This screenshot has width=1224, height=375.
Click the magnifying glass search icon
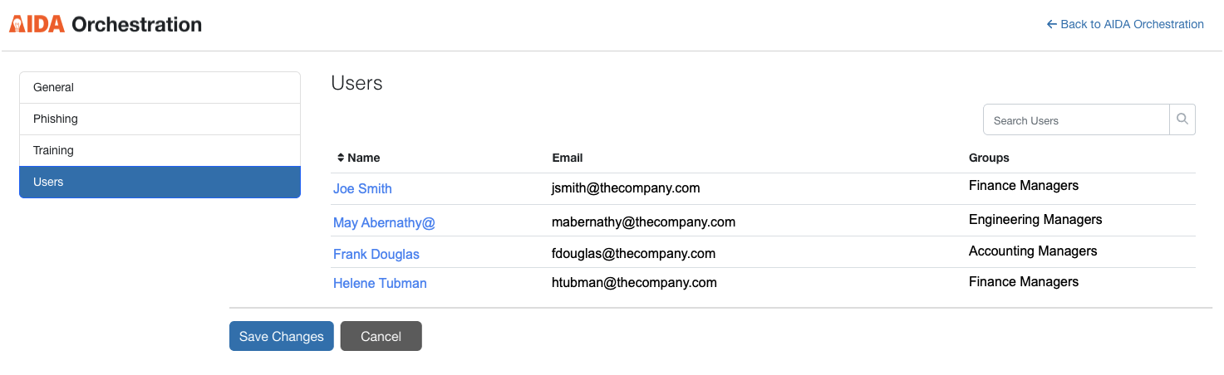1182,119
